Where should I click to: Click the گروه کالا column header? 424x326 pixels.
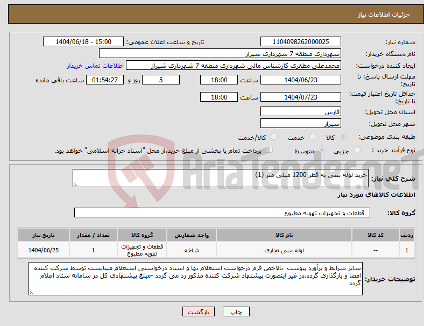click(142, 235)
